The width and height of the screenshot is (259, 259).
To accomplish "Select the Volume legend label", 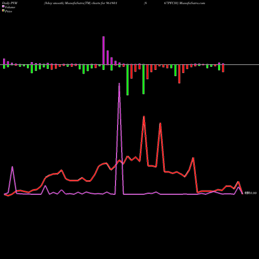I will (10, 7).
